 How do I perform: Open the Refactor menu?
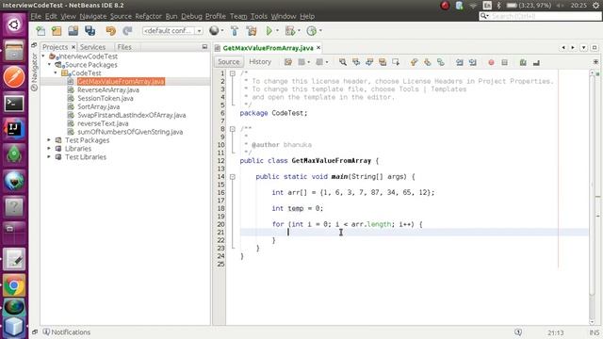pos(148,16)
